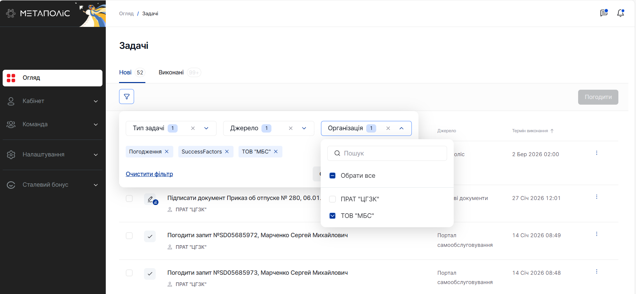Uncheck the ТОВ "МБС" organization option

tap(332, 216)
